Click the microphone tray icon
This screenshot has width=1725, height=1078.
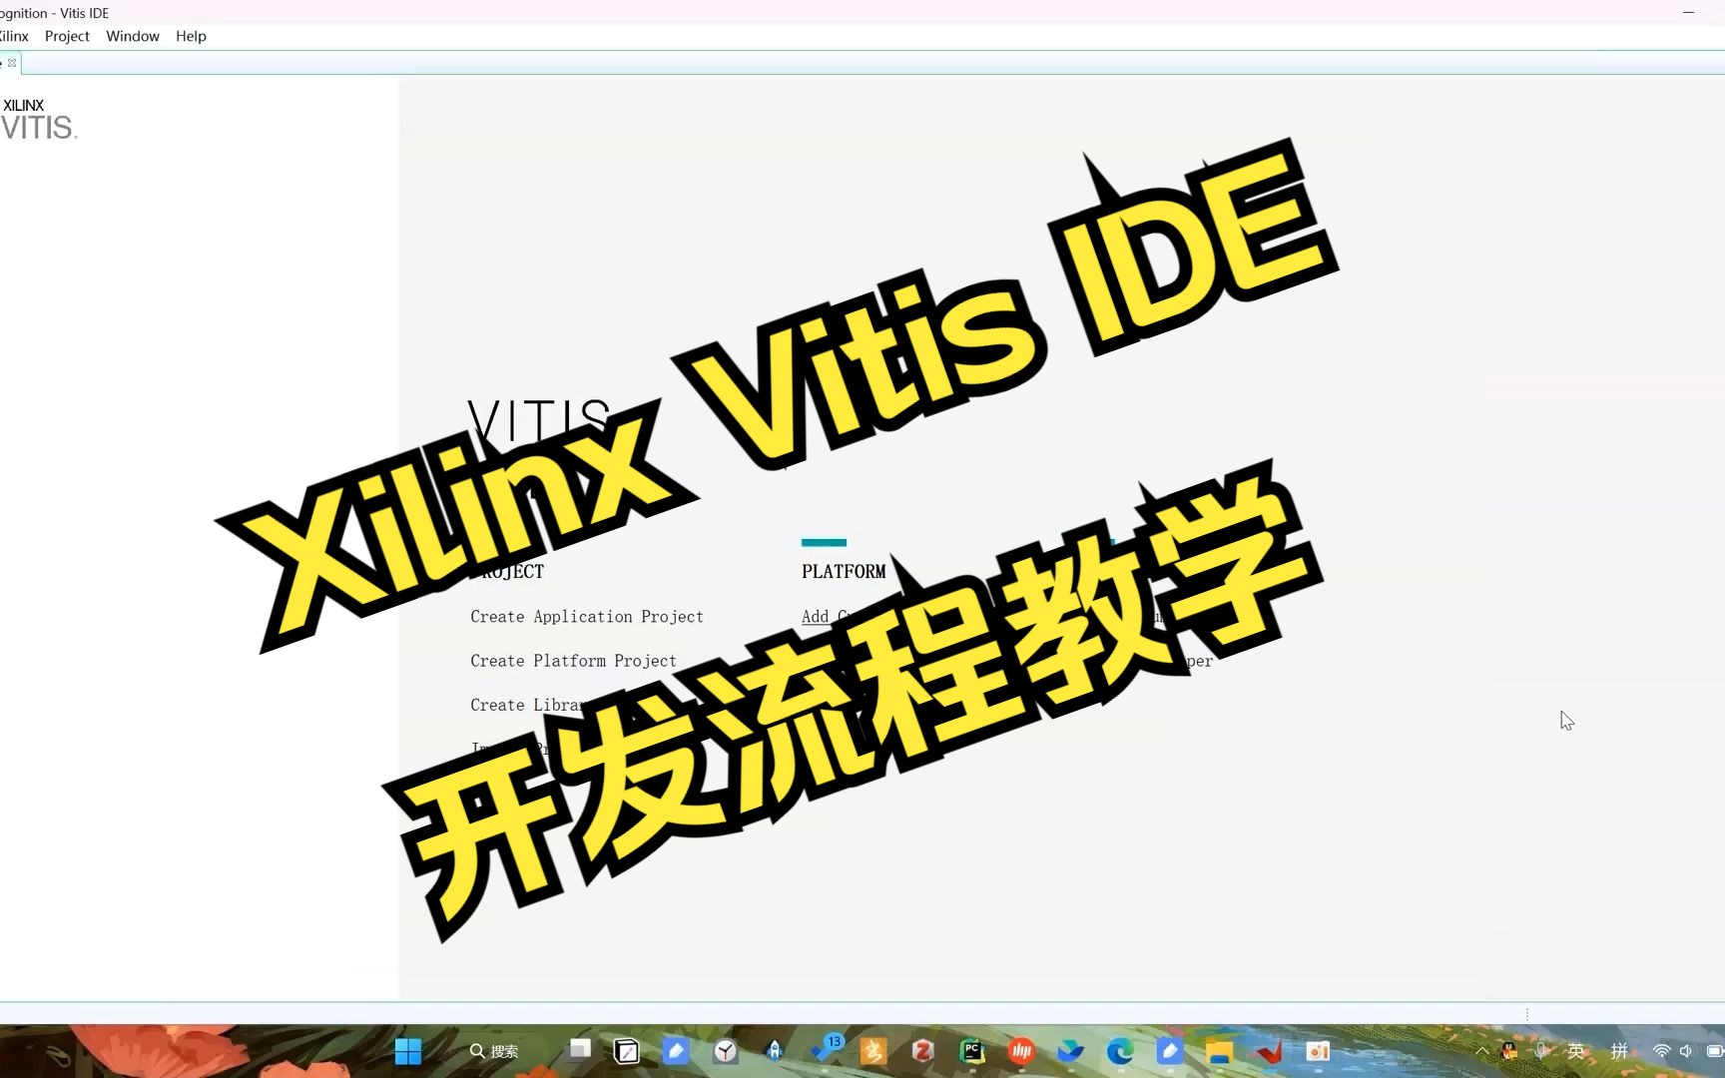[x=1542, y=1051]
